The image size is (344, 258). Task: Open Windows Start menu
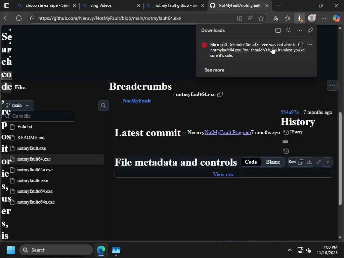(11, 250)
